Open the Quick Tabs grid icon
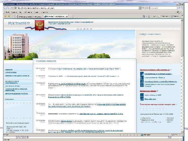 14,16
